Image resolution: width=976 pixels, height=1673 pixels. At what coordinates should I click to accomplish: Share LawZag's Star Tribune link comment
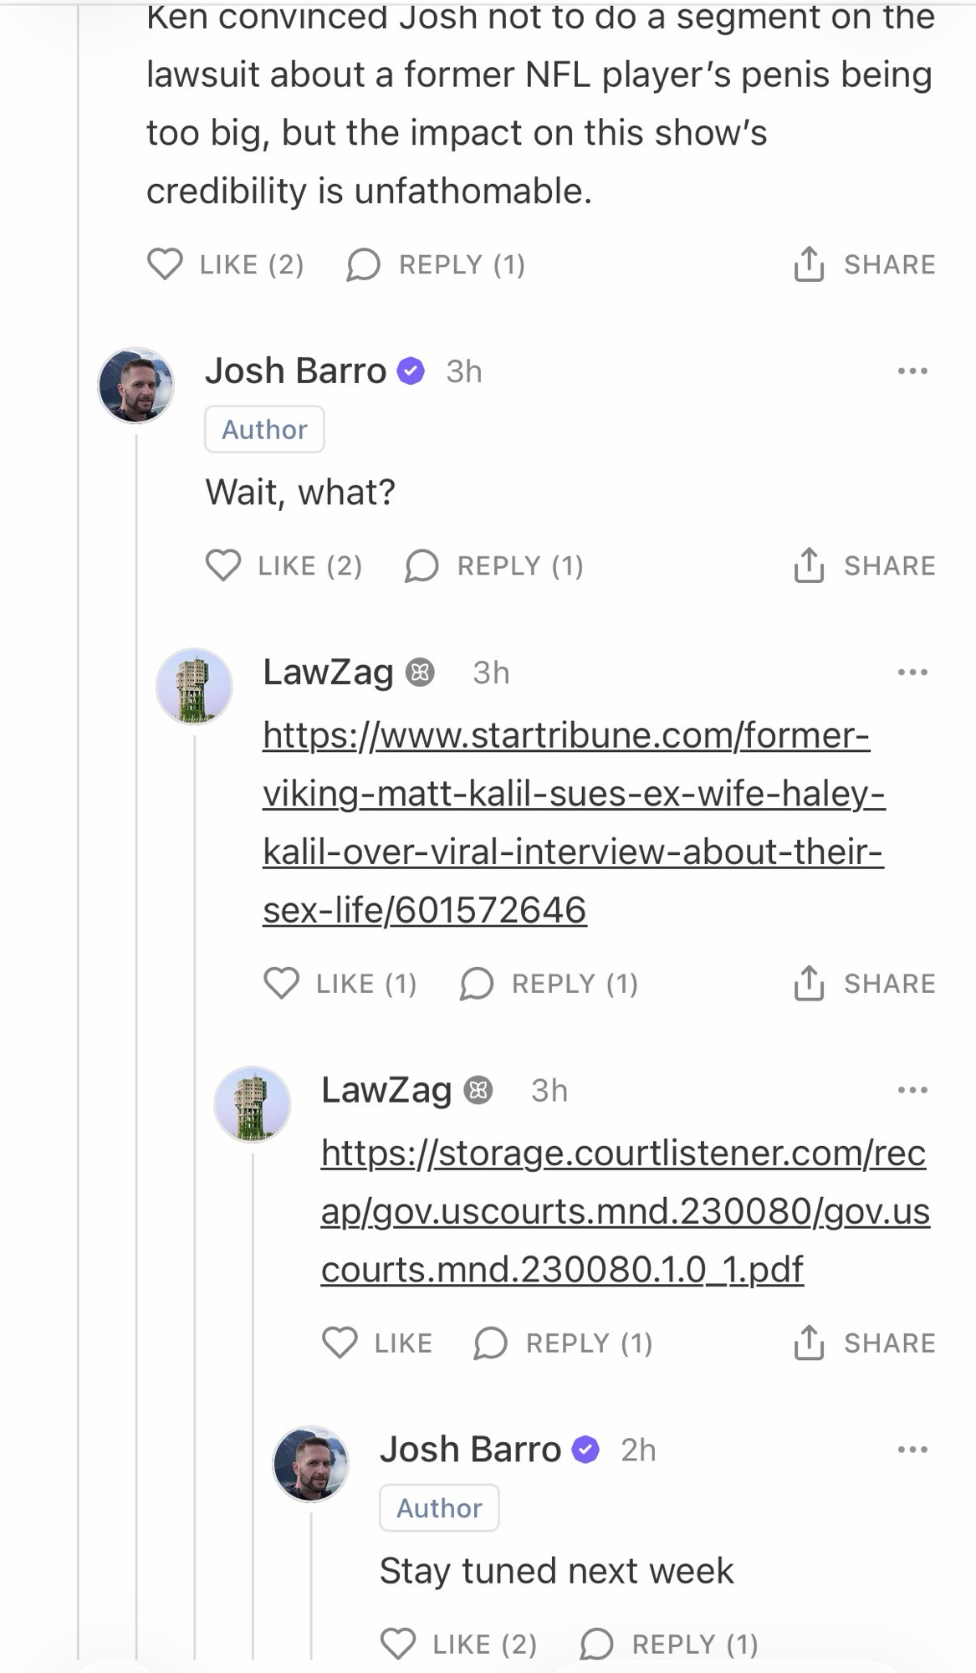[x=864, y=983]
